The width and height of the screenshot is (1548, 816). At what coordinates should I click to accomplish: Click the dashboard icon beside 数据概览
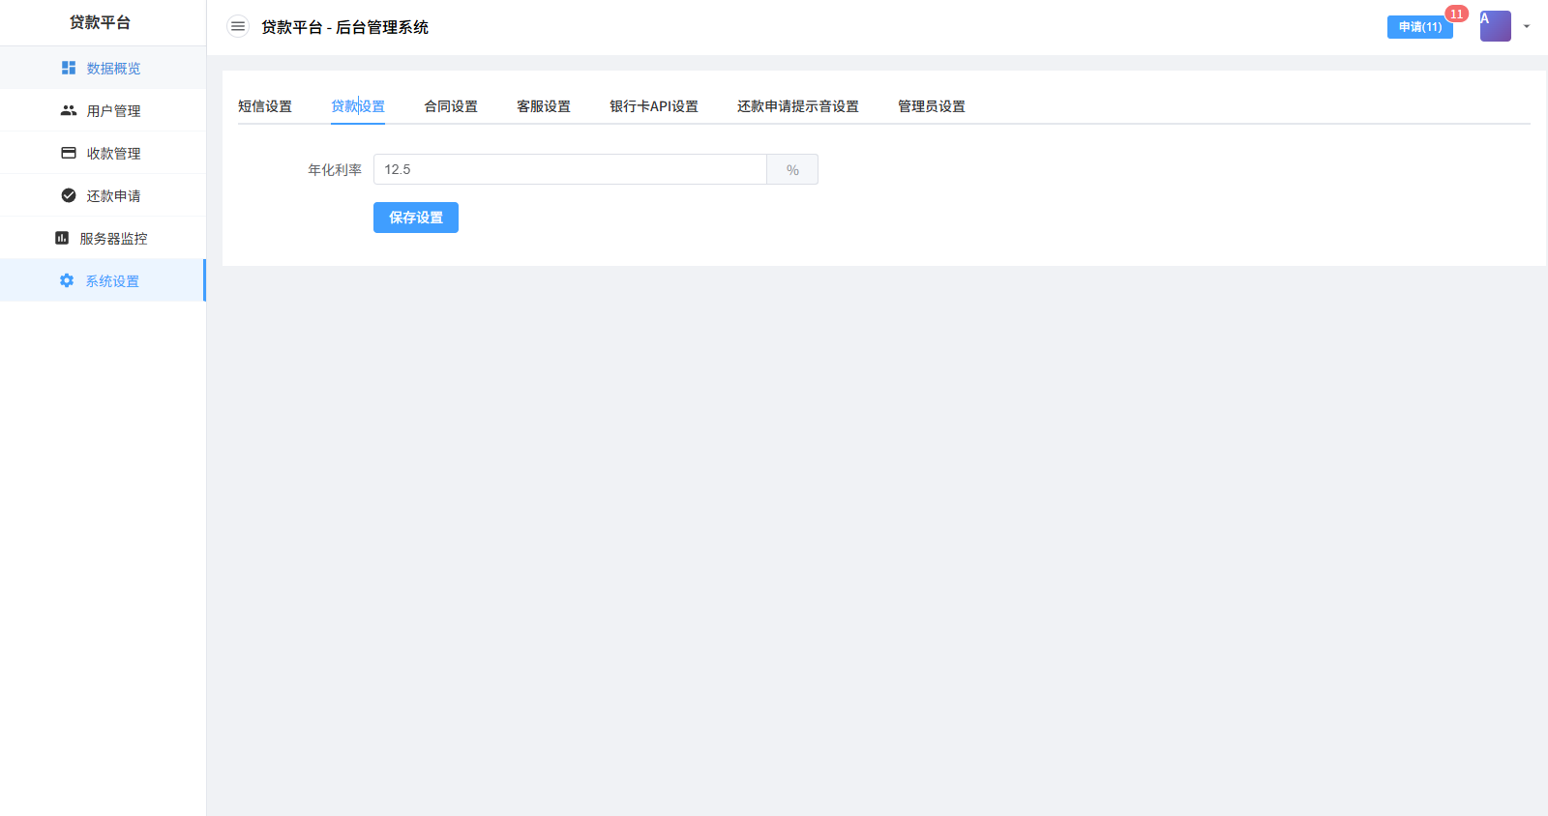click(x=69, y=68)
